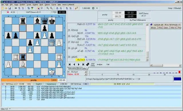
Task: Click down stepper beside Value -6.18
Action: pyautogui.click(x=85, y=74)
